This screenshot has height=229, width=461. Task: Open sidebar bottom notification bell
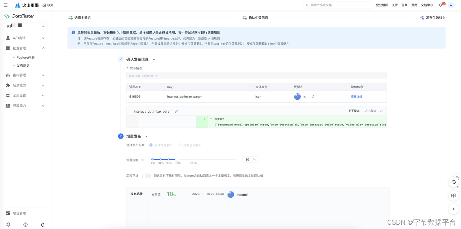42,225
